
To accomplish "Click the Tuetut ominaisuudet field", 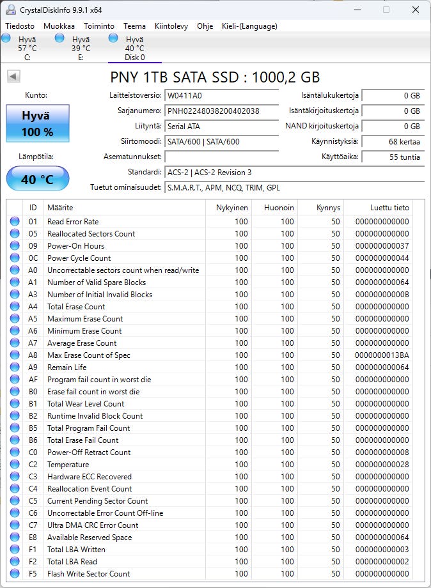I will tap(294, 187).
